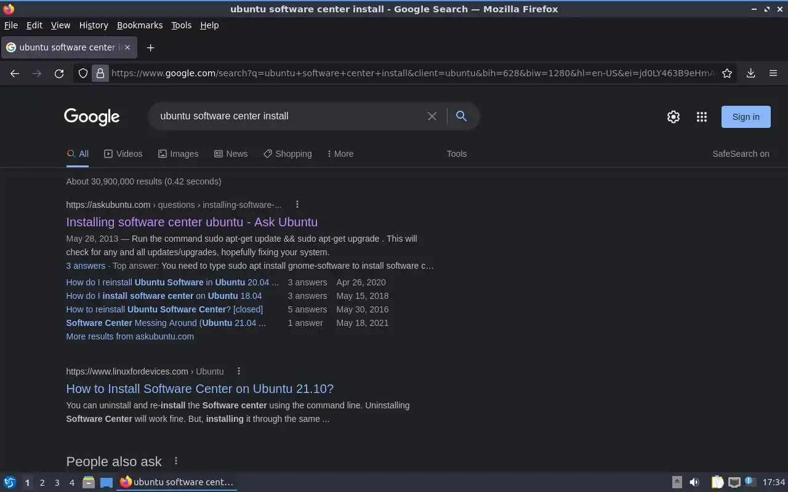The image size is (788, 492).
Task: Click in the Google search input field
Action: 289,116
